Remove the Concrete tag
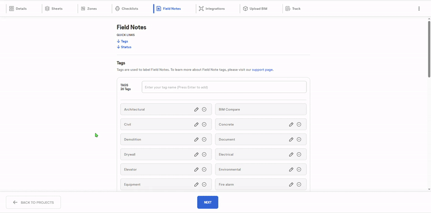This screenshot has height=213, width=431. pyautogui.click(x=299, y=124)
